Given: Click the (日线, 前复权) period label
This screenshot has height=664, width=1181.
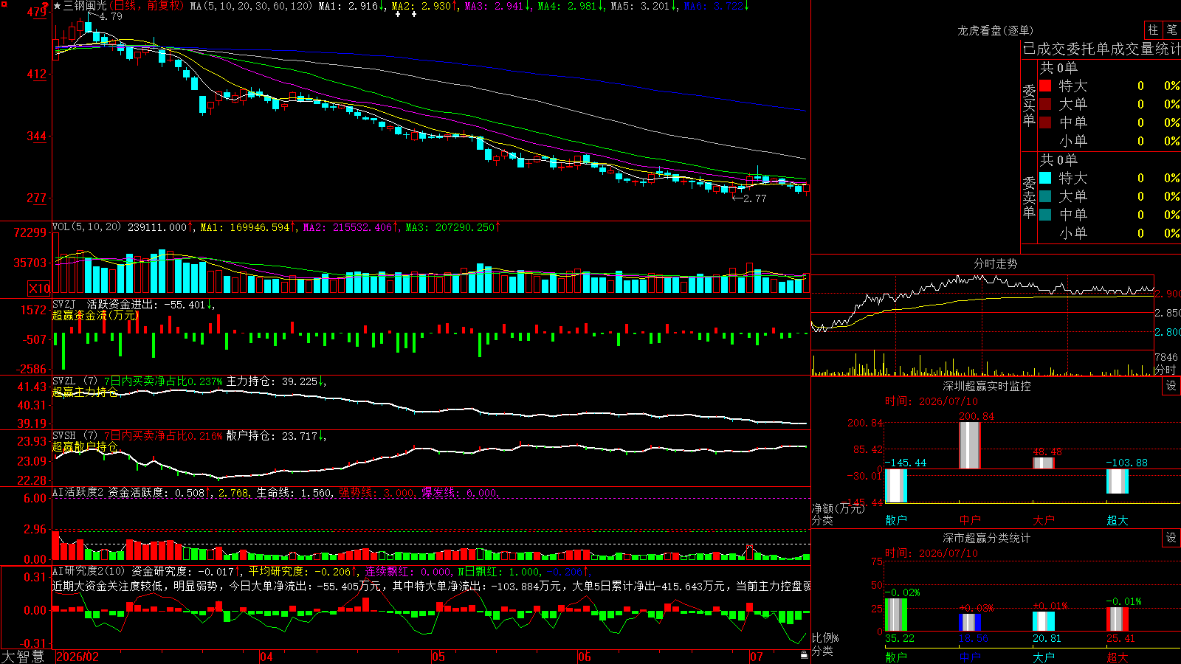Looking at the screenshot, I should click(146, 6).
